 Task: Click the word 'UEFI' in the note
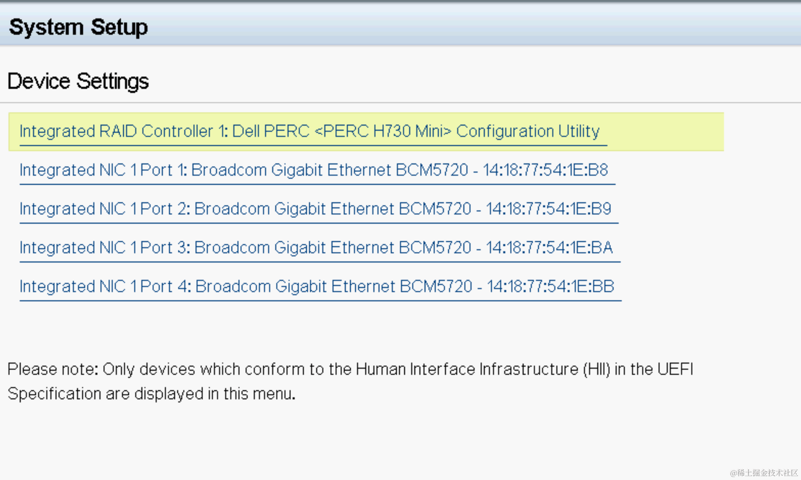[x=675, y=369]
